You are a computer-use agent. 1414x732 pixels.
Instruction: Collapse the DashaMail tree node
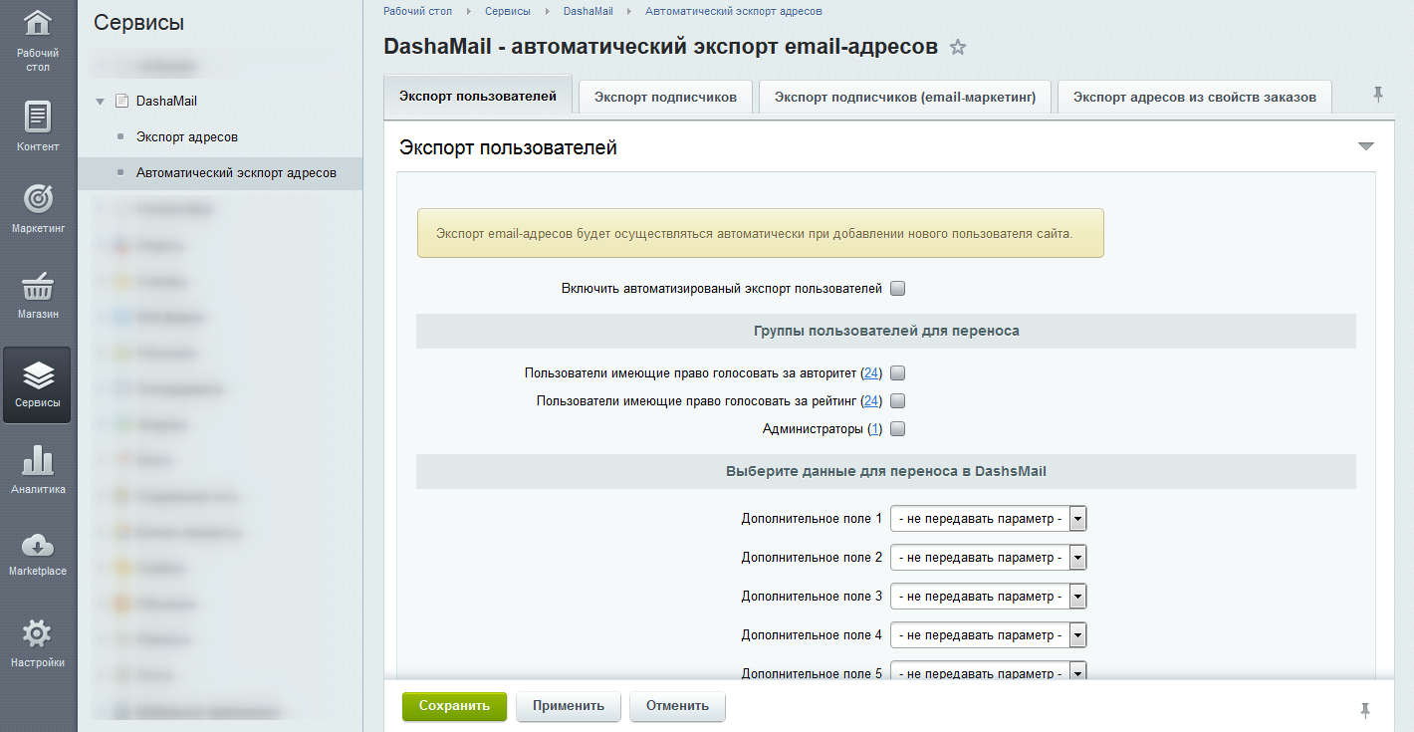click(100, 102)
